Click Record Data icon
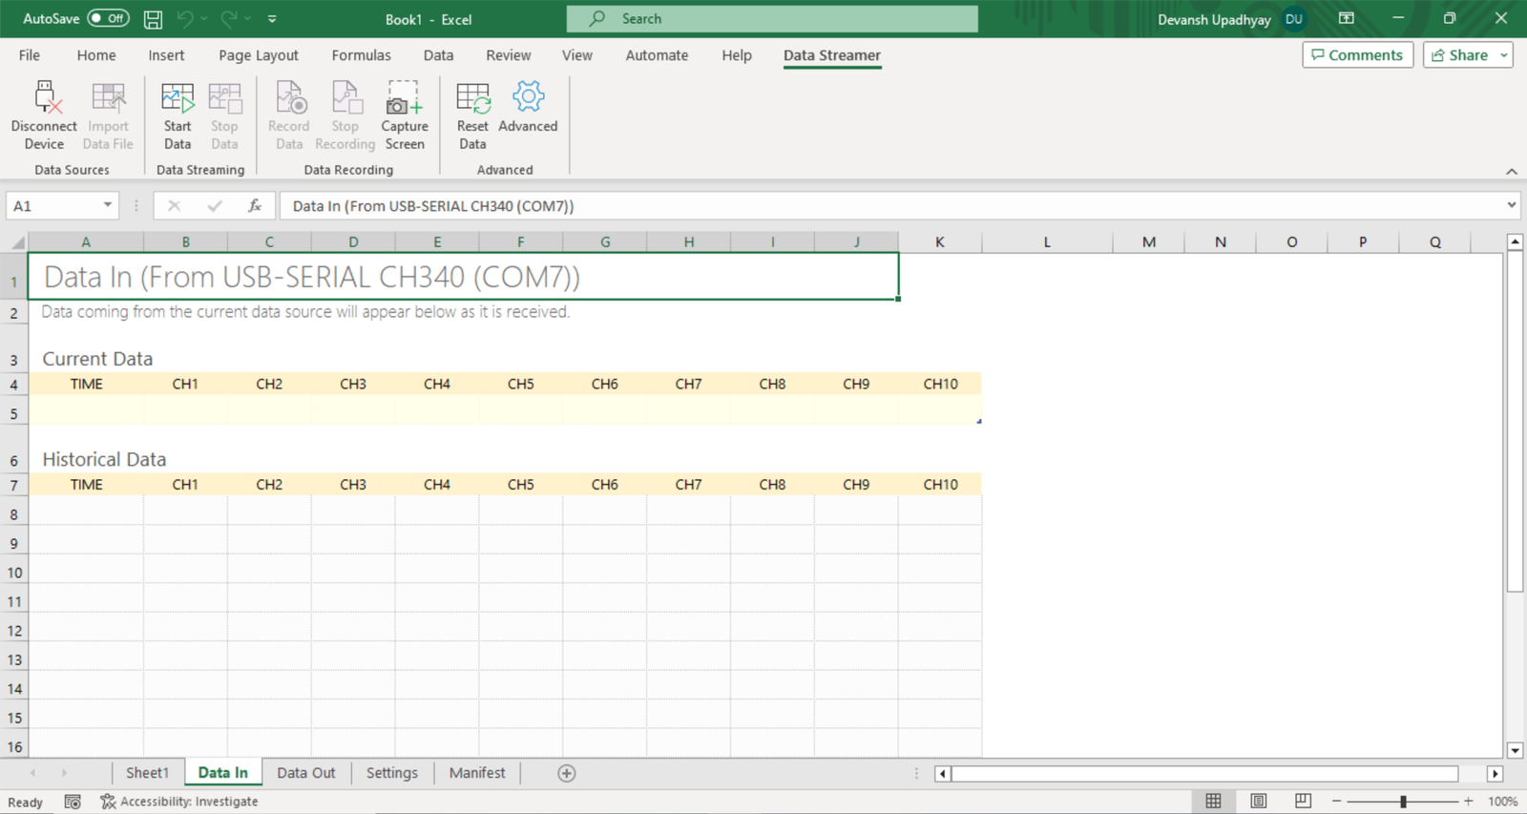 [289, 97]
